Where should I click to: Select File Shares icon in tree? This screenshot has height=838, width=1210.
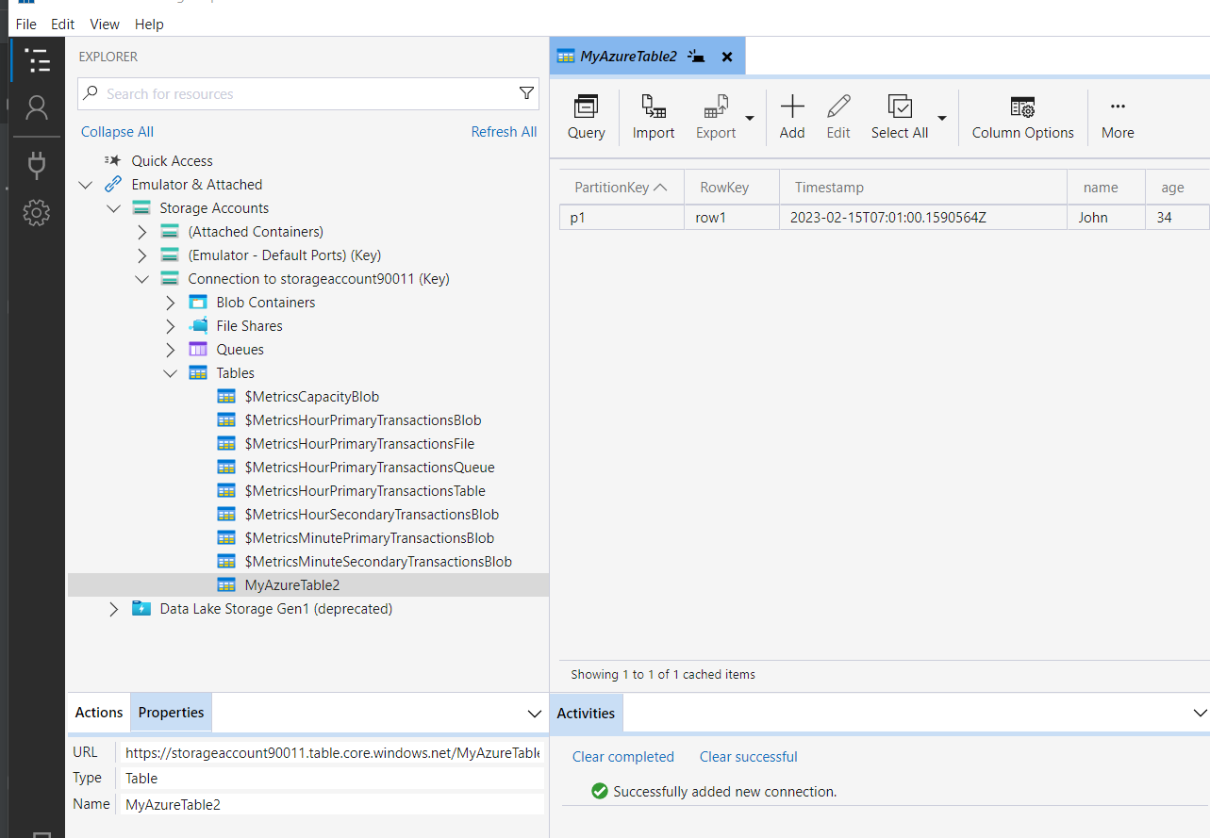[198, 326]
